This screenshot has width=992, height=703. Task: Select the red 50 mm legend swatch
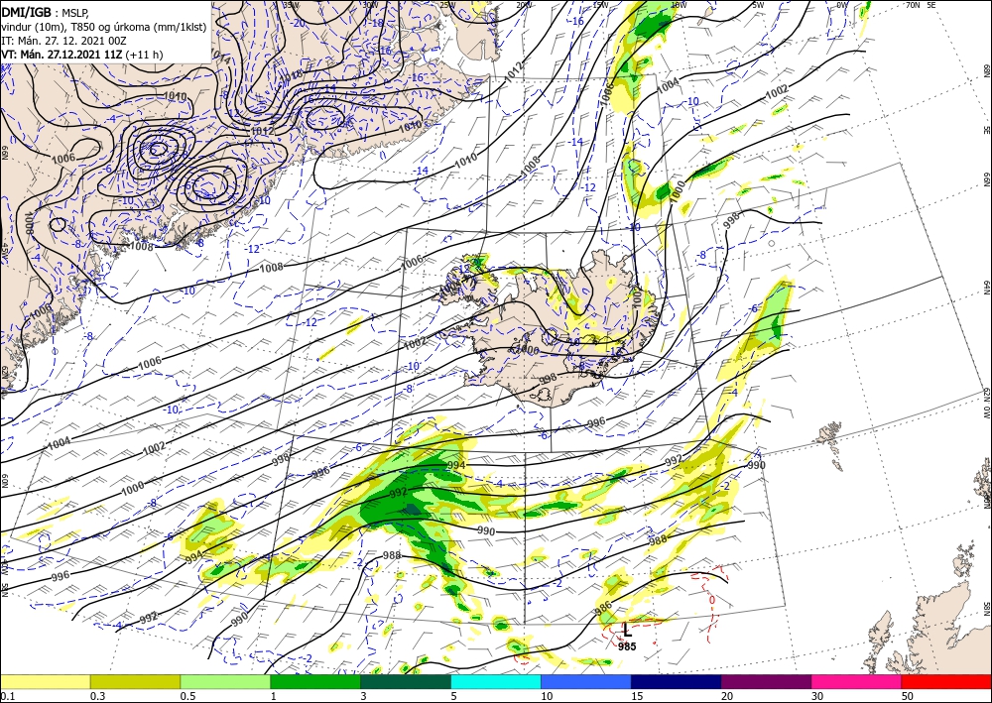click(x=946, y=681)
